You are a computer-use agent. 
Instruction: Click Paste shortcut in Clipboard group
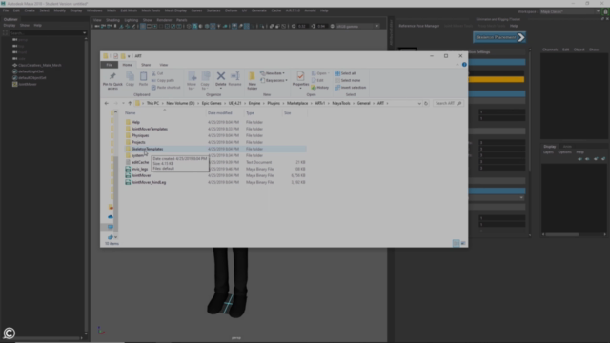[x=166, y=88]
